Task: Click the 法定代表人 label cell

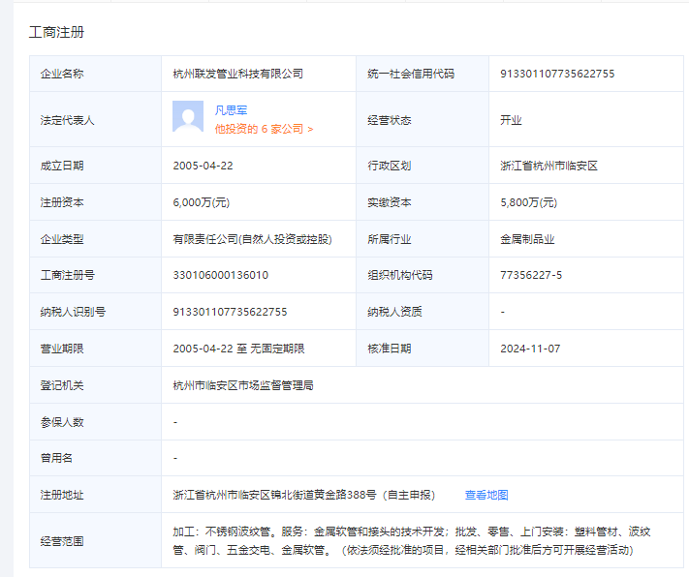Action: (x=95, y=120)
